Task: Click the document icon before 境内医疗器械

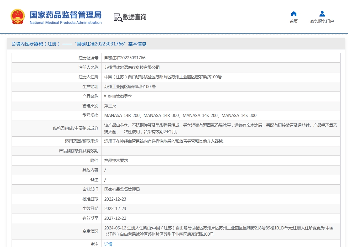Action: coord(13,44)
